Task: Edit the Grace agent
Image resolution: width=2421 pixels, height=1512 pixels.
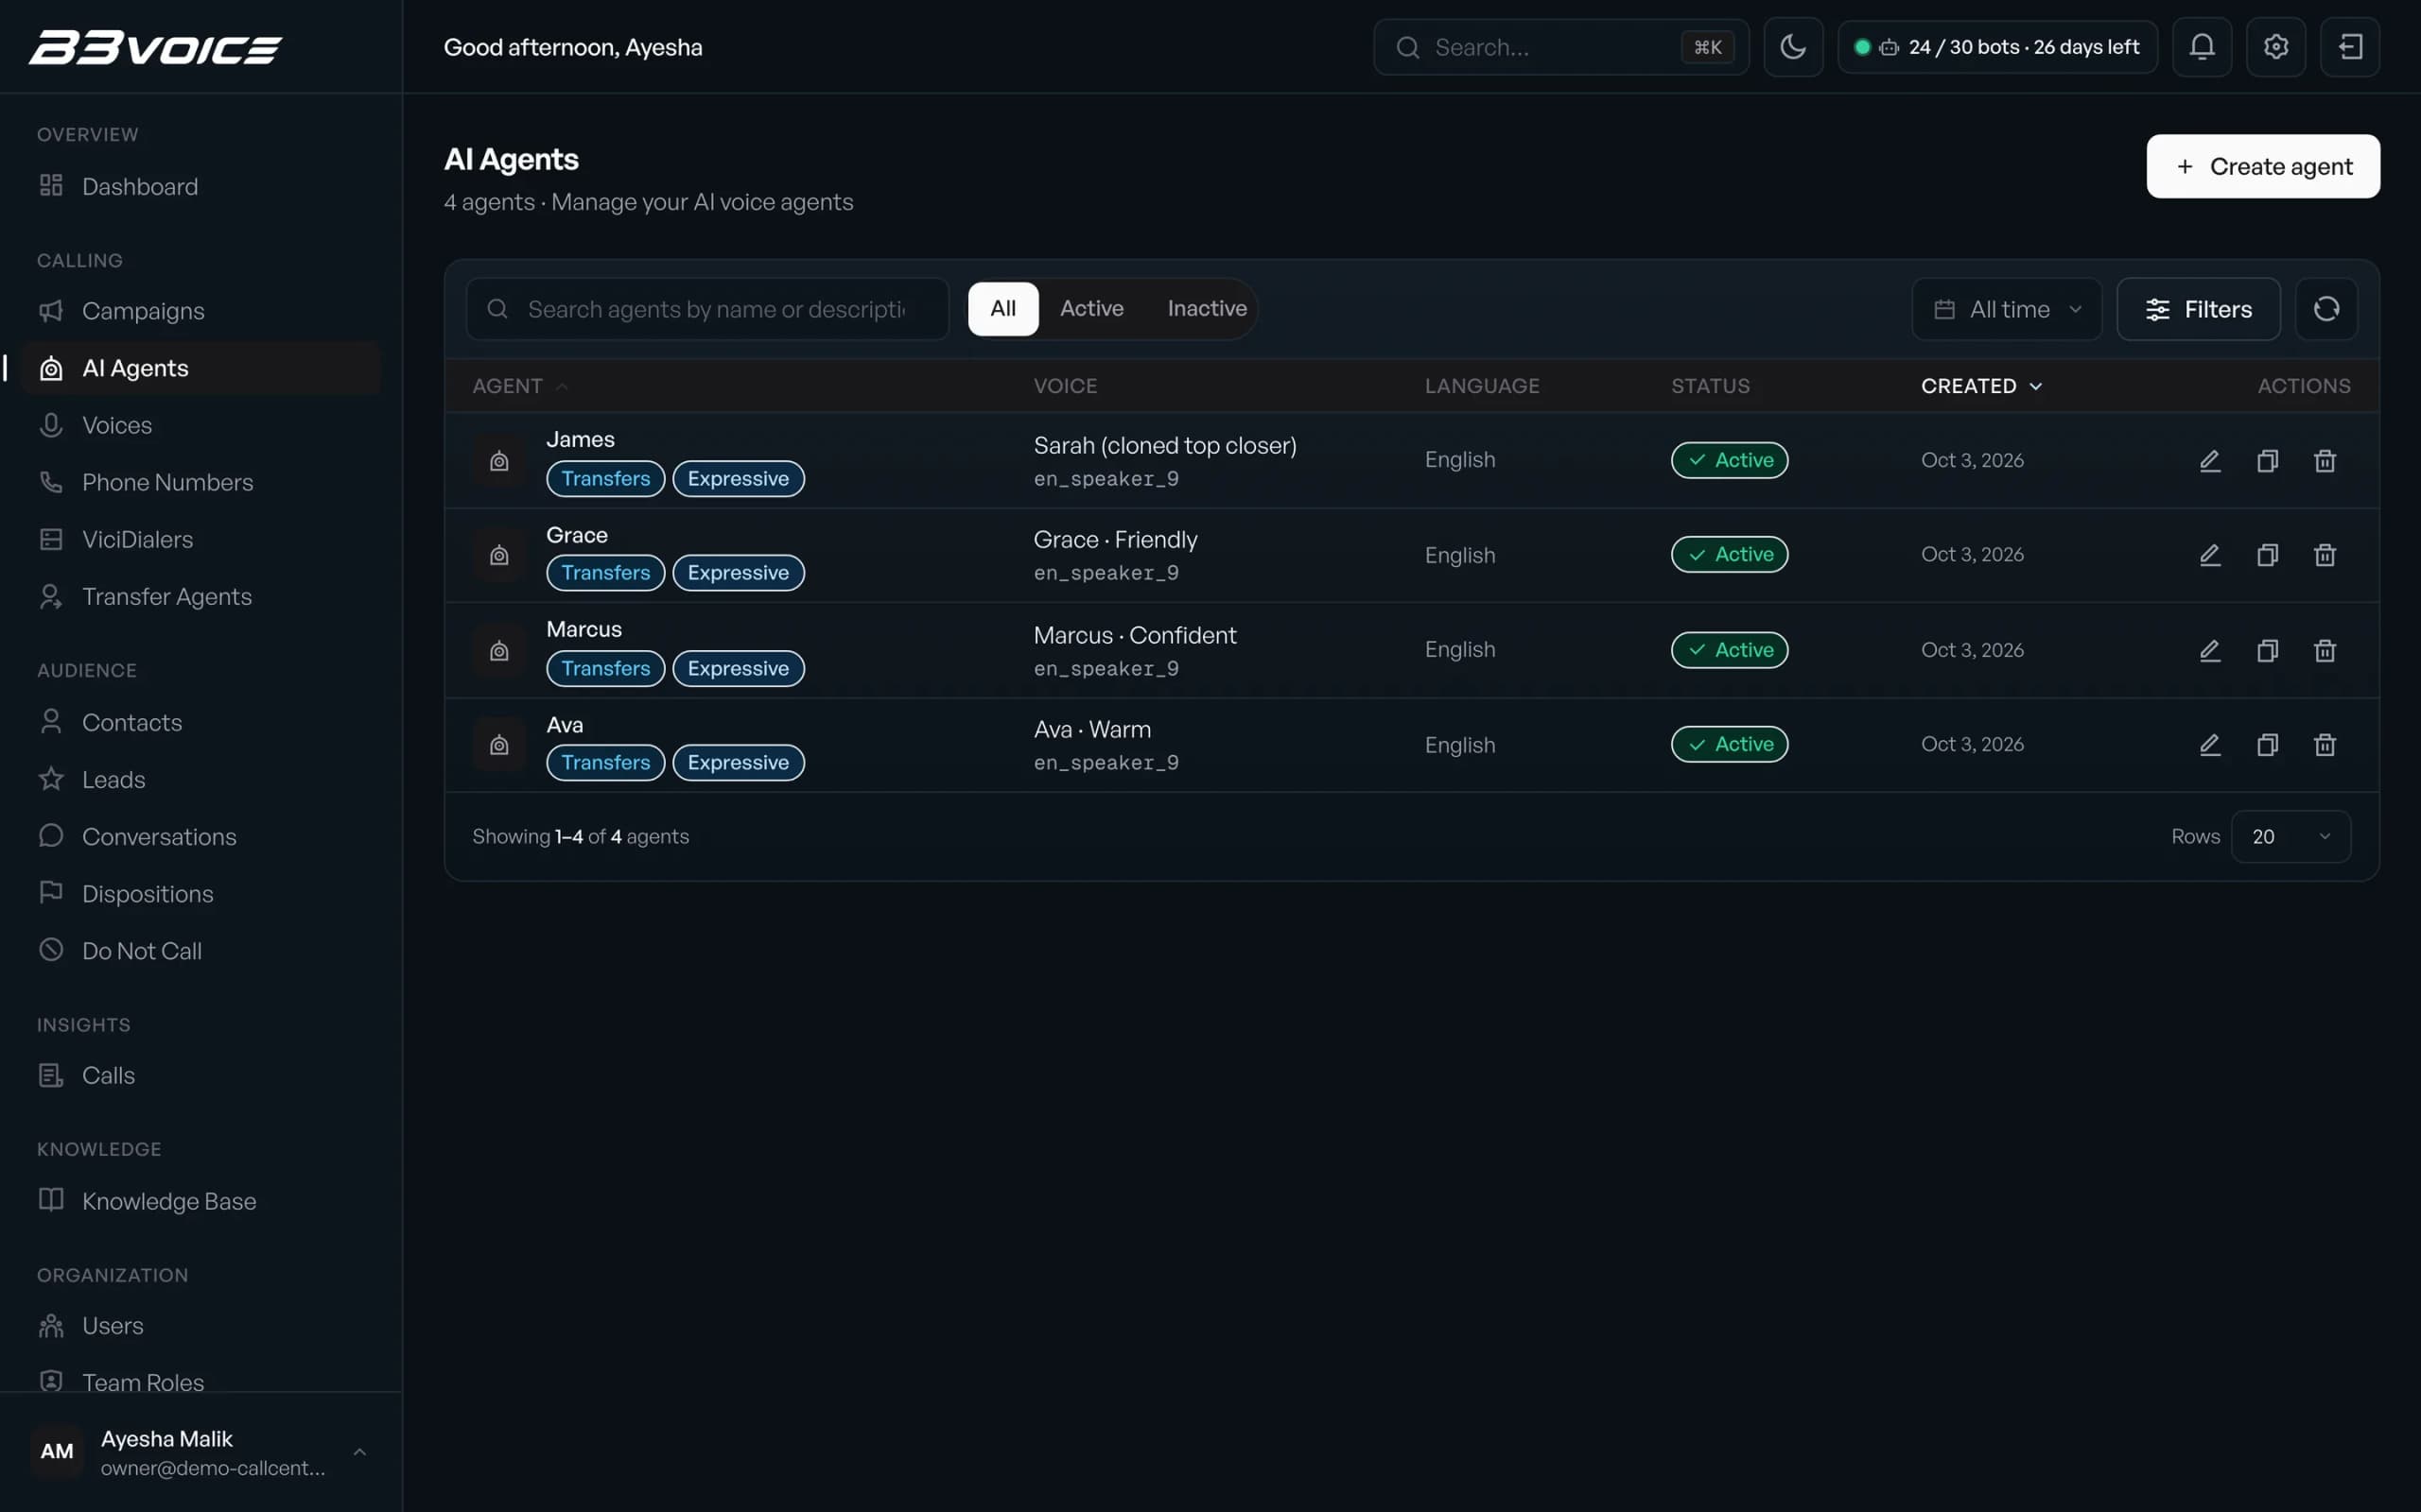Action: tap(2210, 554)
